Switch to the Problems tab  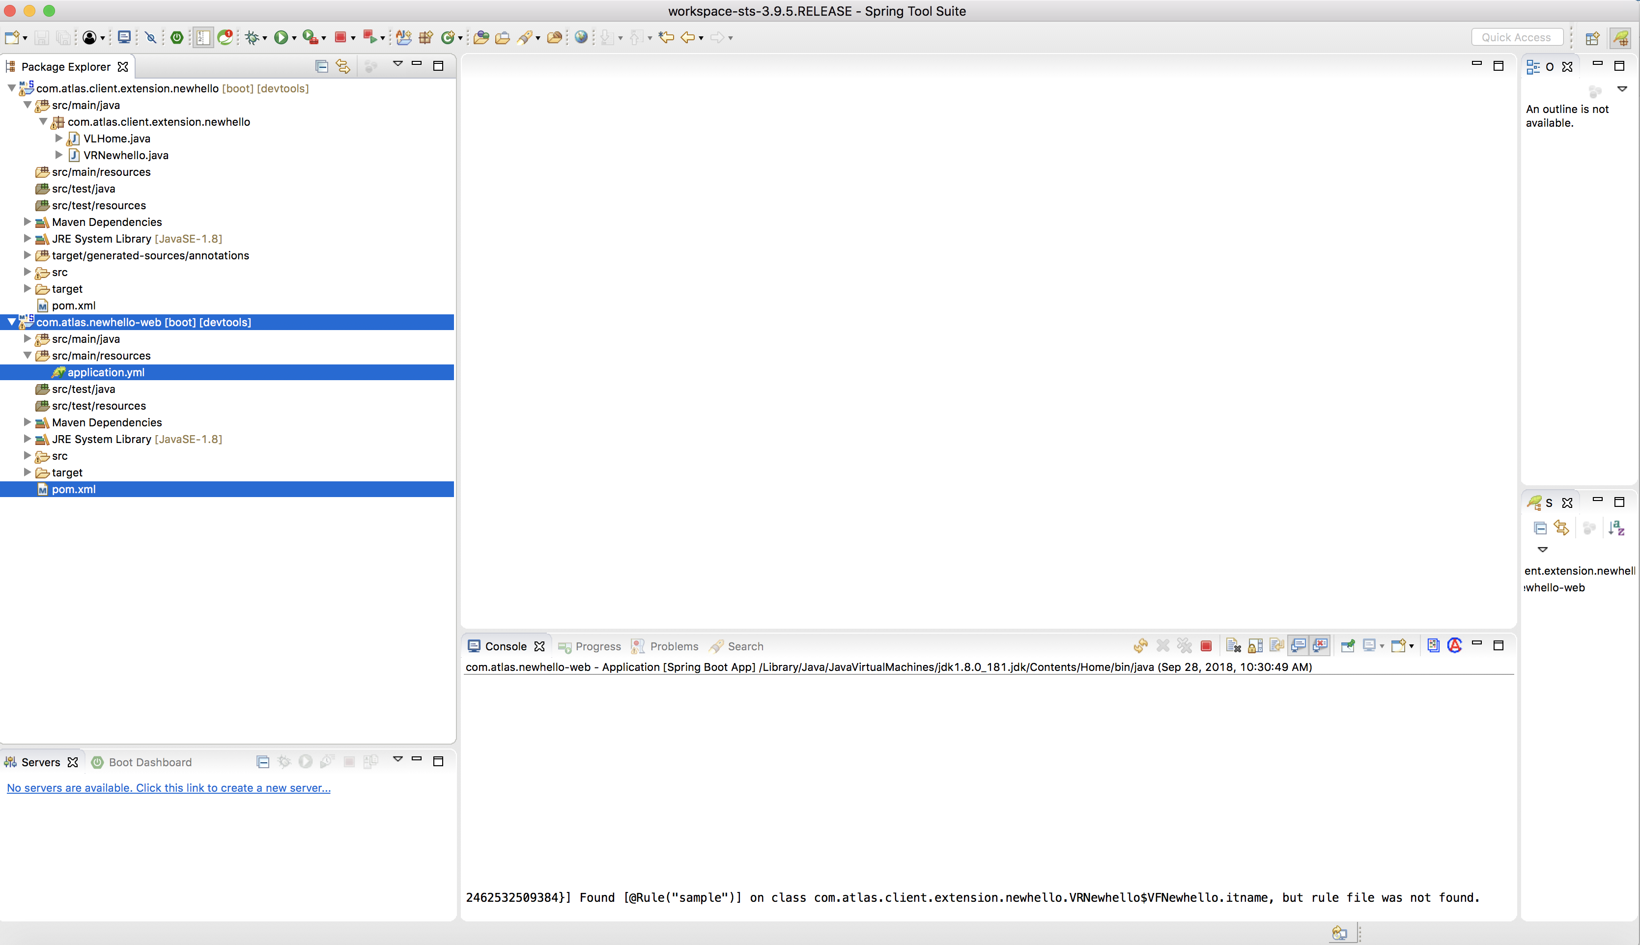(665, 646)
